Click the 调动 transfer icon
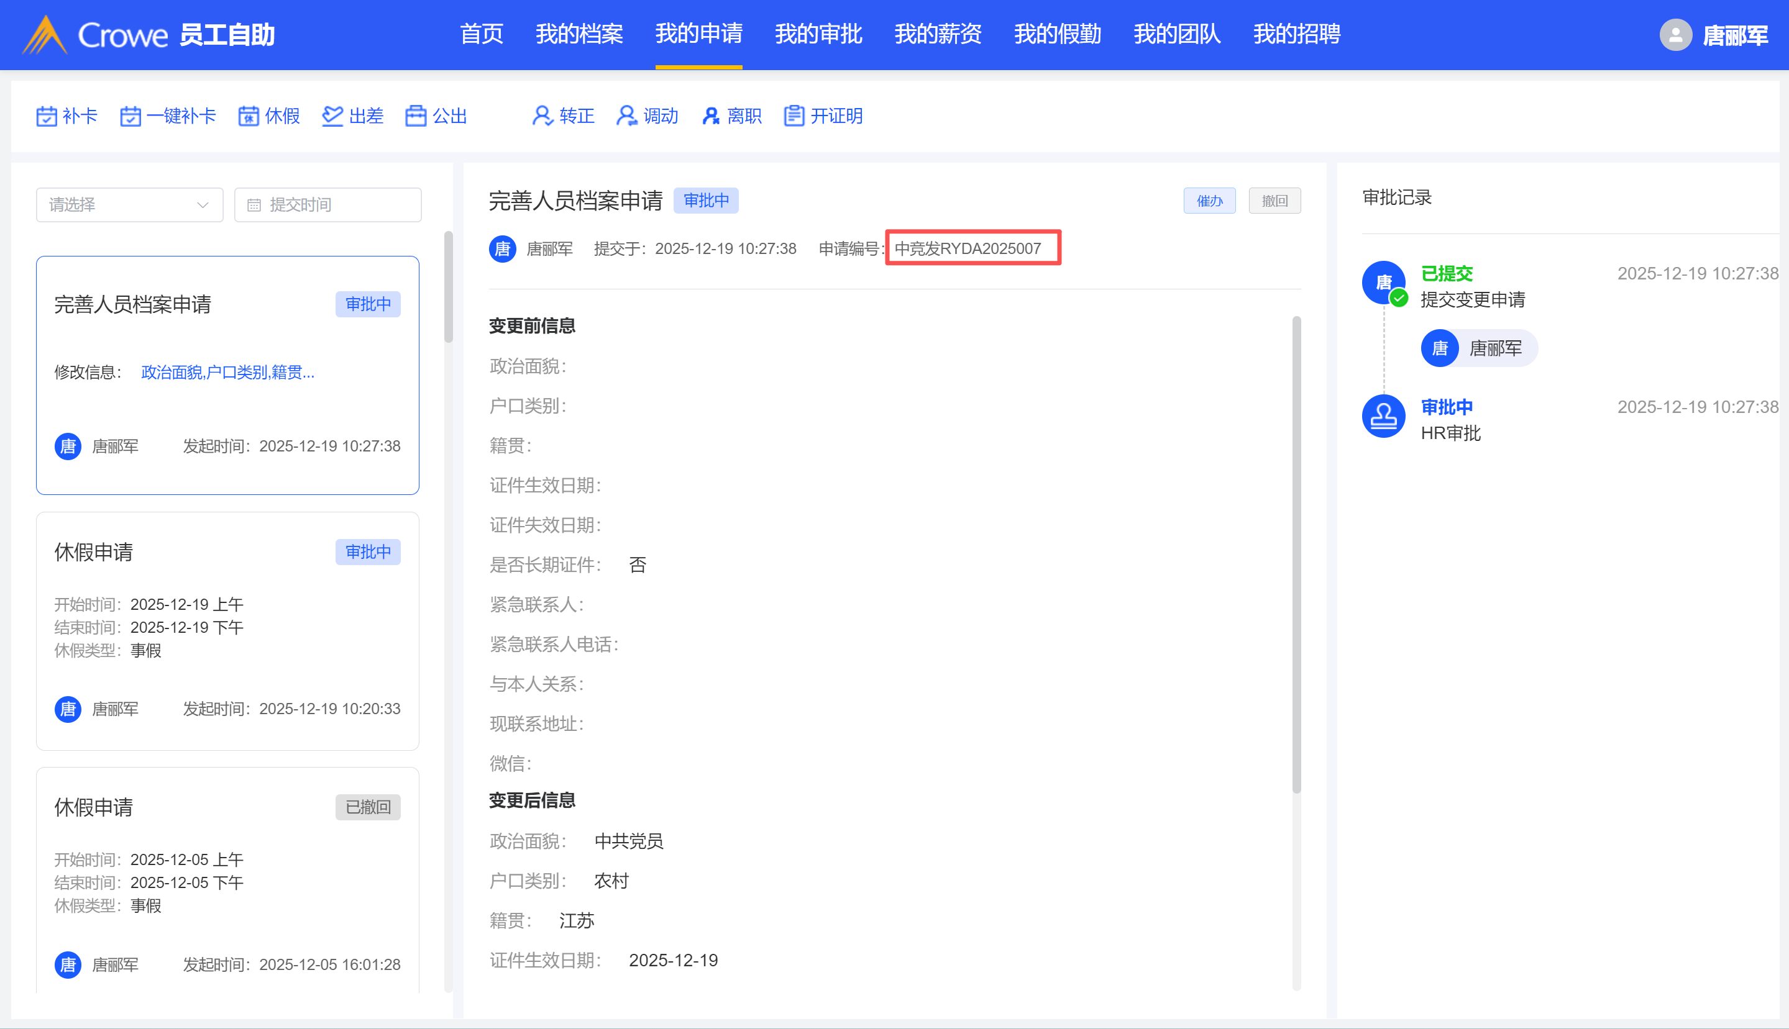The image size is (1789, 1029). [x=626, y=116]
